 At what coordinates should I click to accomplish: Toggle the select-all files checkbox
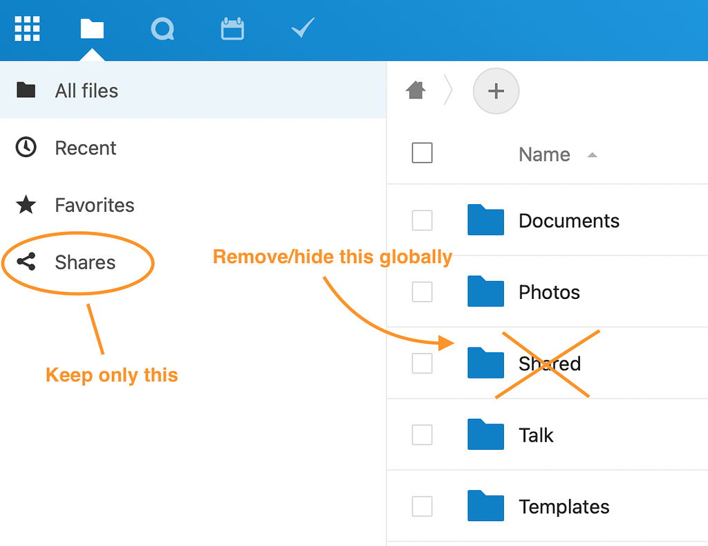click(422, 152)
